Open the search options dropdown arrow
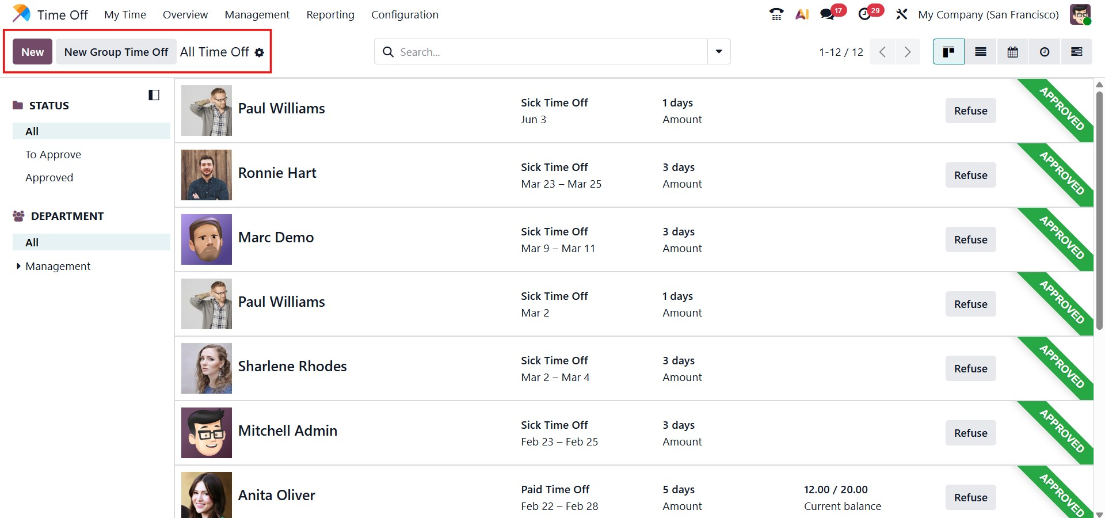This screenshot has height=518, width=1105. pyautogui.click(x=719, y=52)
